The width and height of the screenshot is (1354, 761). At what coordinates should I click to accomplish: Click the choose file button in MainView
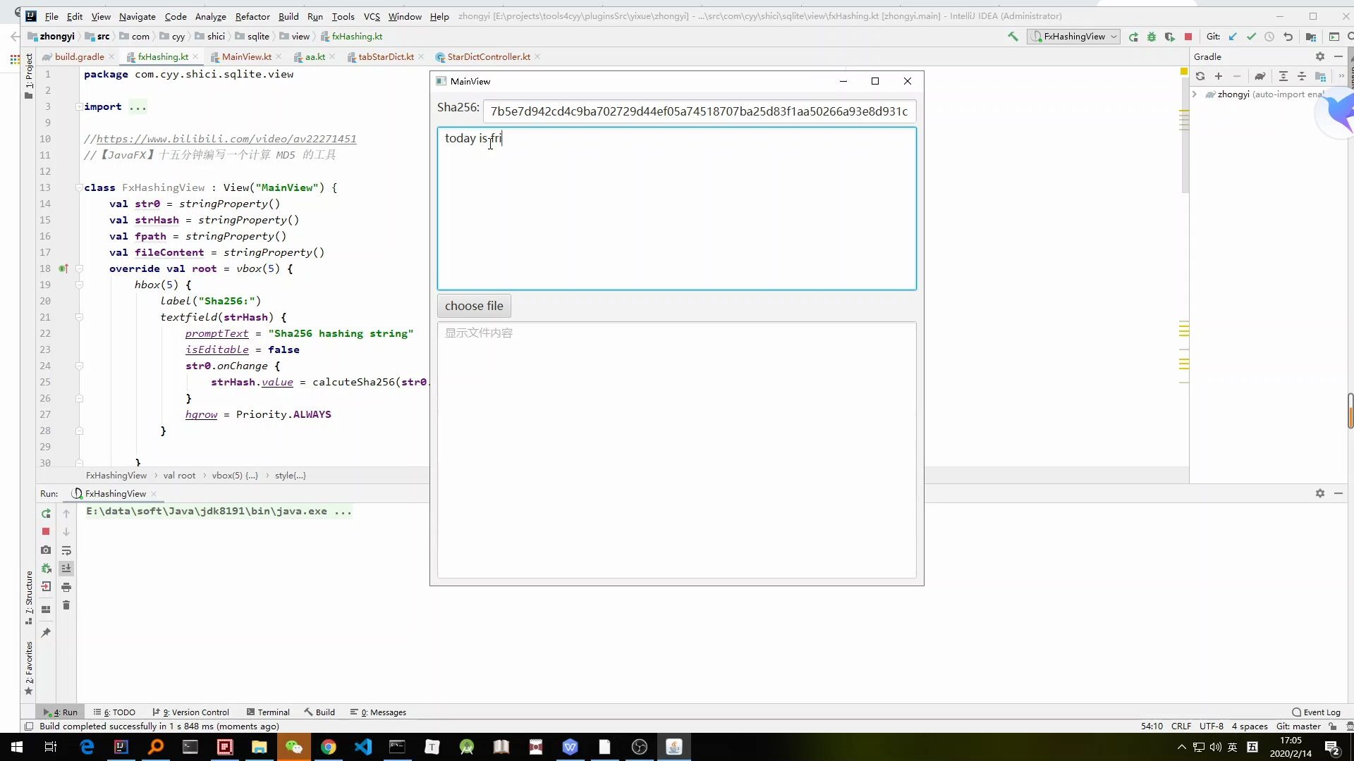[474, 306]
